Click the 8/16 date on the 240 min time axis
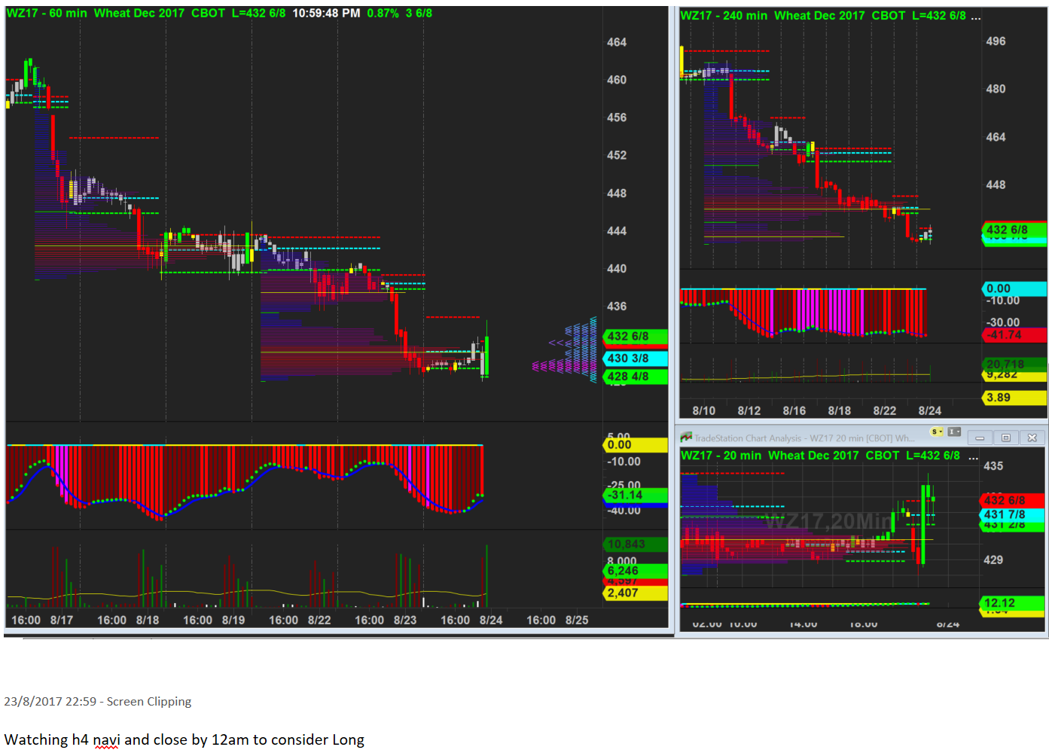1049x753 pixels. coord(794,411)
